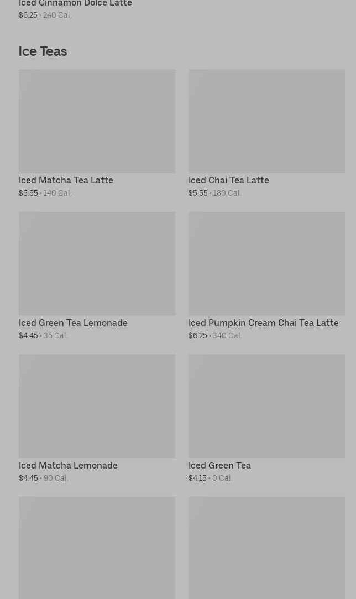Image resolution: width=356 pixels, height=599 pixels.
Task: Open the Iced Matcha Tea Latte image
Action: pos(97,120)
